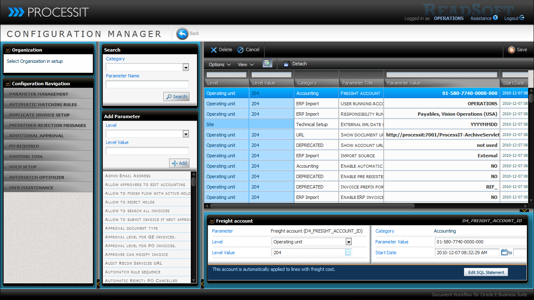This screenshot has height=300, width=534.
Task: Open the Start Date calendar picker
Action: [504, 252]
